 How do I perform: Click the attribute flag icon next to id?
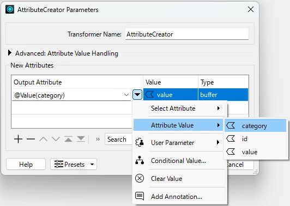point(231,138)
